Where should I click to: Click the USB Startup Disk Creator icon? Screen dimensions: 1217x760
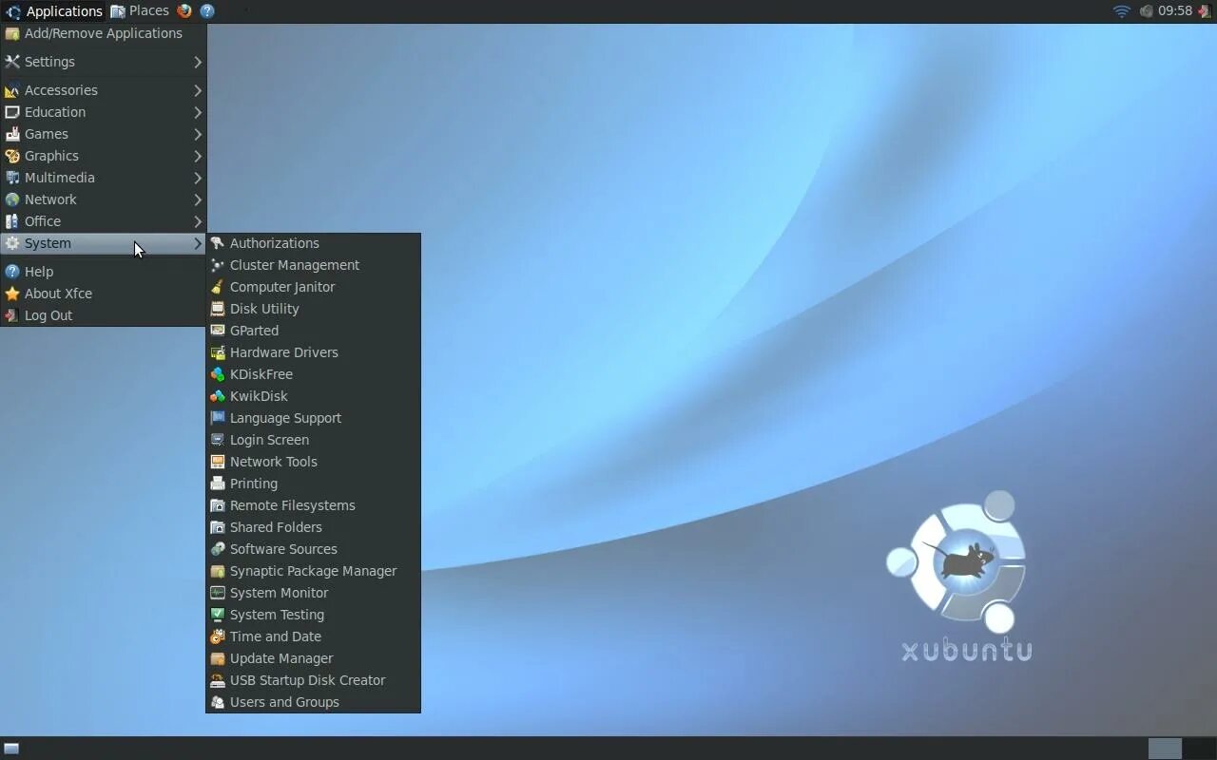point(218,680)
